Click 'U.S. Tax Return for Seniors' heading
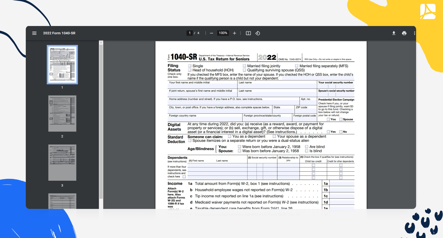The image size is (443, 238). click(x=224, y=59)
